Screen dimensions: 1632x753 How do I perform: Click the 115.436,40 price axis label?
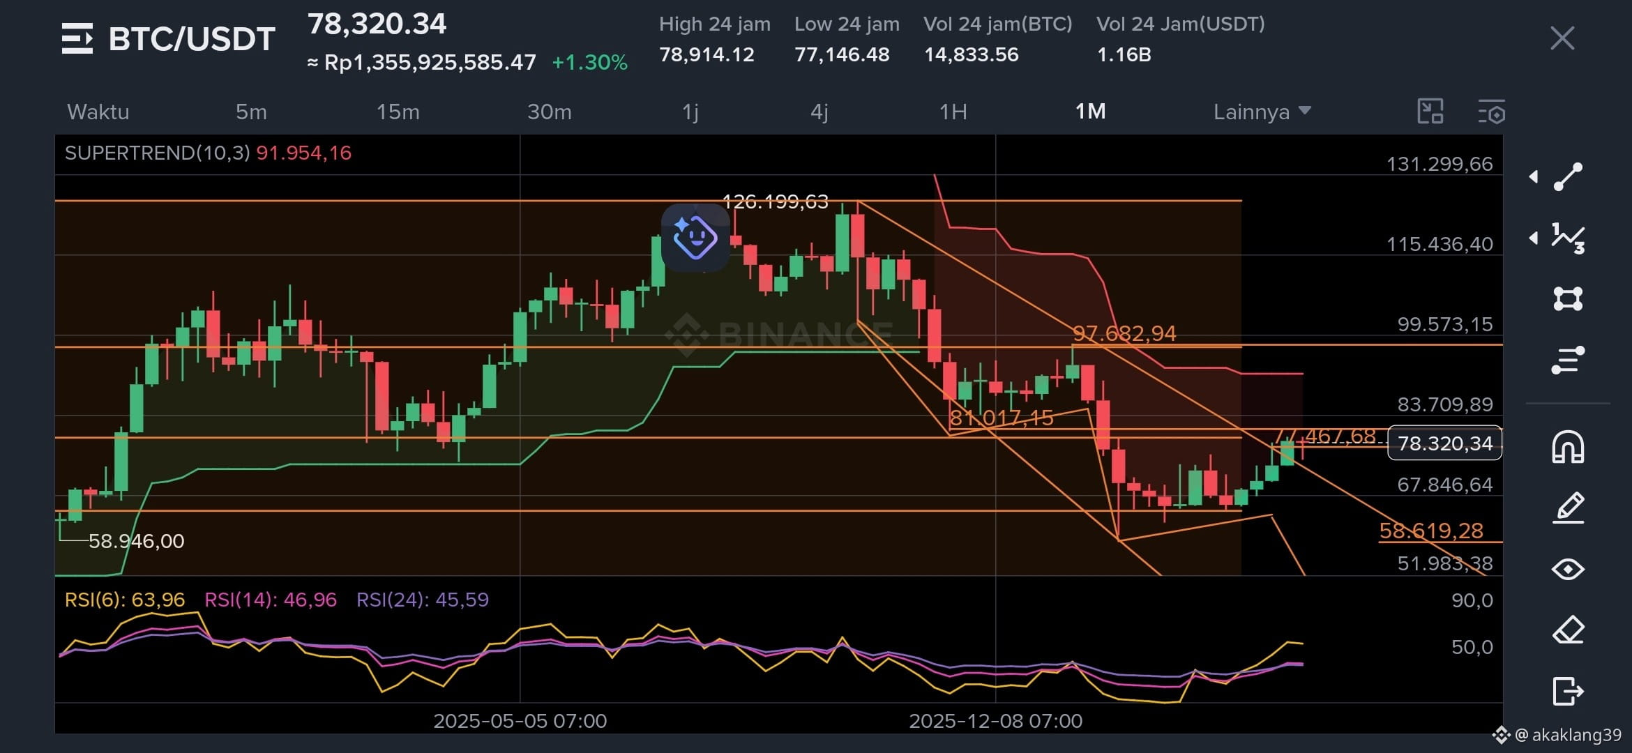(x=1440, y=244)
